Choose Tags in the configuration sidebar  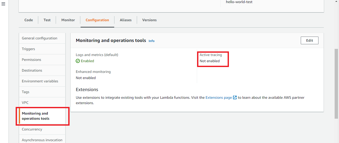coord(25,92)
